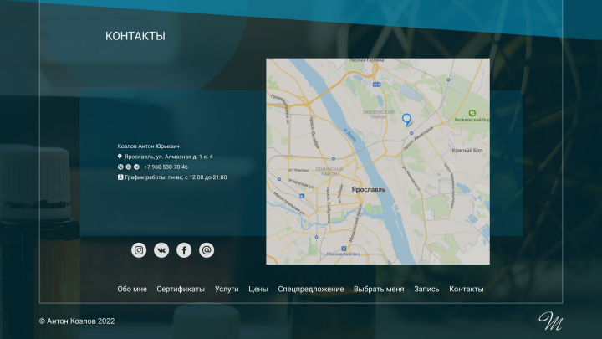602x339 pixels.
Task: Open the Сертификаты menu item
Action: [x=181, y=289]
